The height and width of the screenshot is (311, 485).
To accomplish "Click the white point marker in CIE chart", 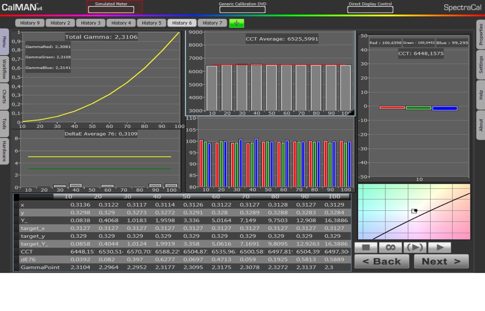I will pos(414,211).
